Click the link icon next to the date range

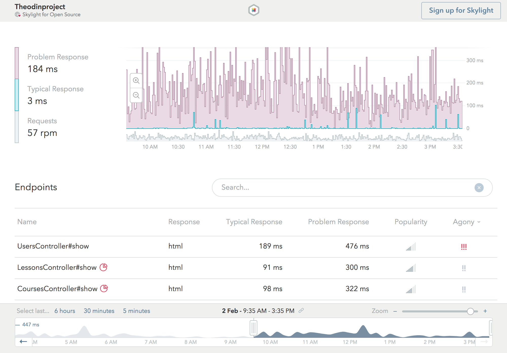[301, 311]
